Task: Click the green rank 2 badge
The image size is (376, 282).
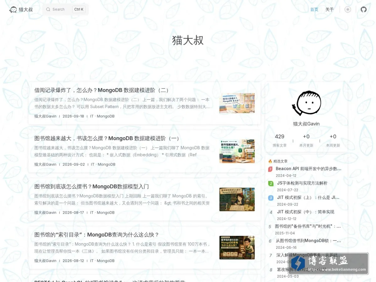Action: (271, 184)
